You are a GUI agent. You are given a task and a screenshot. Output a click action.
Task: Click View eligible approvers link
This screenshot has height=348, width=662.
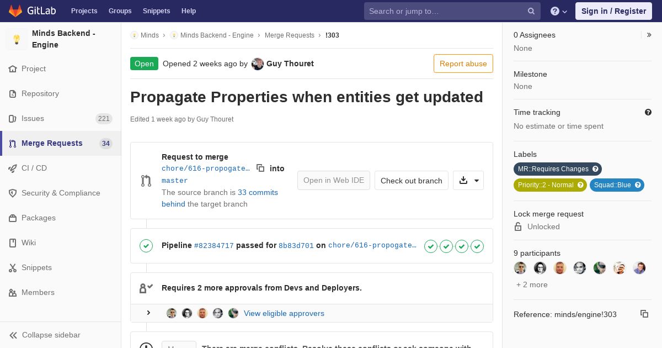click(x=284, y=313)
